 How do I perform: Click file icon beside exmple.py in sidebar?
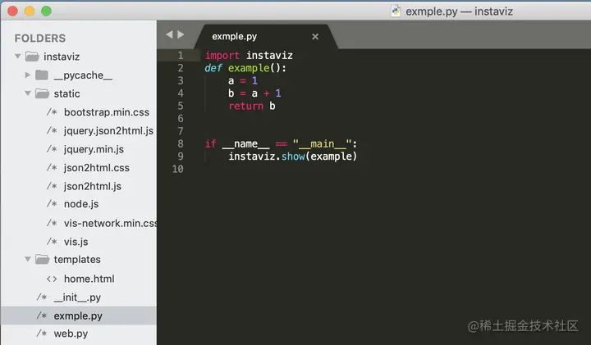(42, 315)
